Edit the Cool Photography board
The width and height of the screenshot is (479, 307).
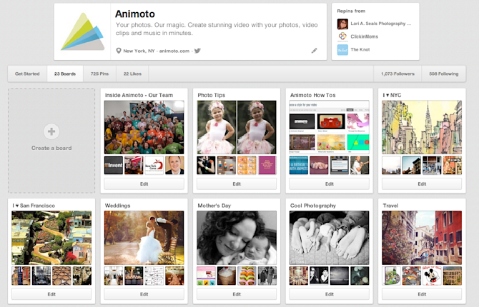(x=330, y=294)
